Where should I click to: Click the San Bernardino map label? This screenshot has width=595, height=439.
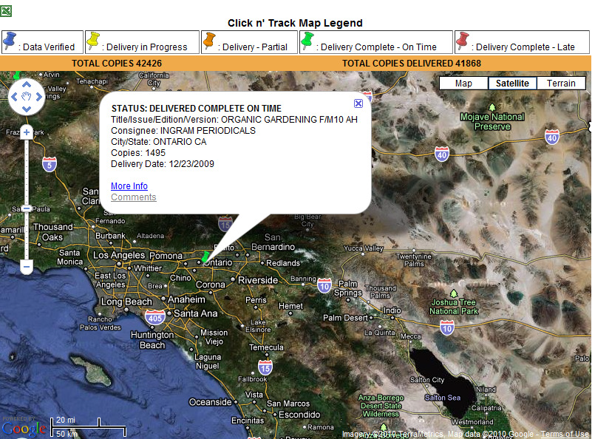coord(273,242)
